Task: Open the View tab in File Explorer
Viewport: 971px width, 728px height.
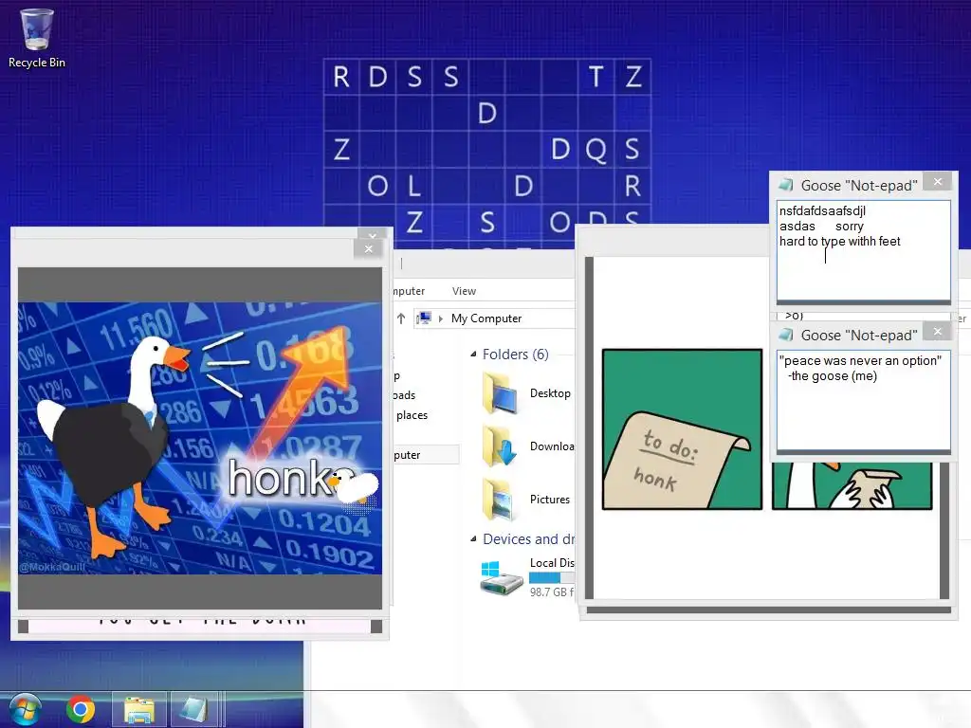Action: click(464, 291)
